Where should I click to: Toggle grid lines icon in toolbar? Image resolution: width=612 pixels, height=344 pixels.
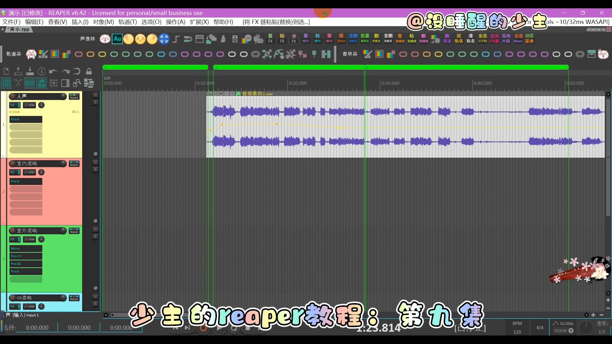(6, 83)
